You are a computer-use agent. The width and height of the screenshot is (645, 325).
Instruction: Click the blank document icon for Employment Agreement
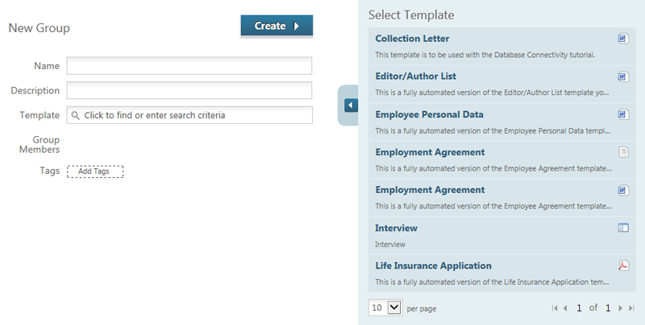click(x=622, y=152)
